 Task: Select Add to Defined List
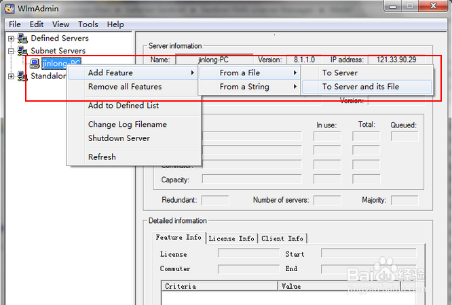point(133,106)
